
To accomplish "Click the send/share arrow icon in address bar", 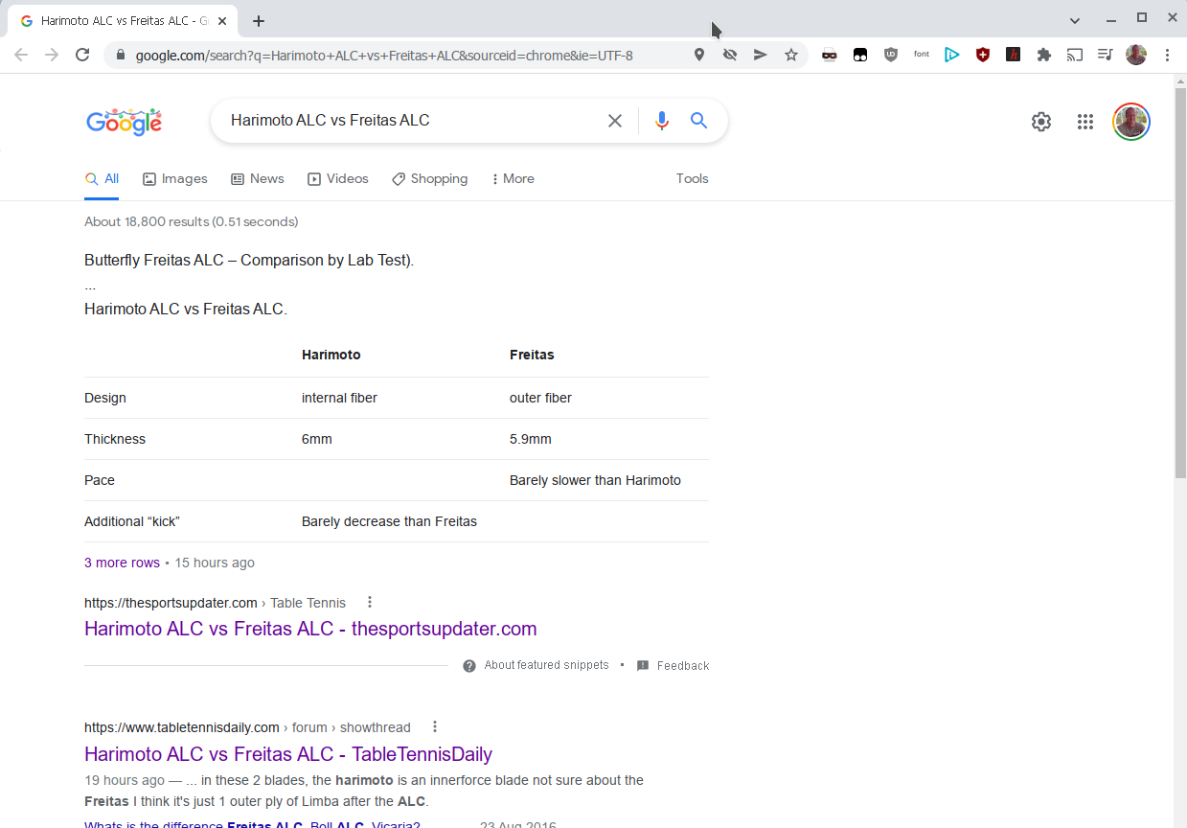I will pyautogui.click(x=761, y=56).
